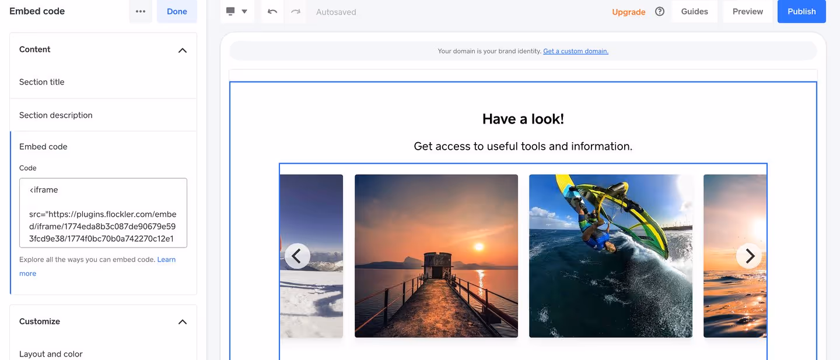
Task: Show previous carousel slide arrow
Action: click(297, 256)
